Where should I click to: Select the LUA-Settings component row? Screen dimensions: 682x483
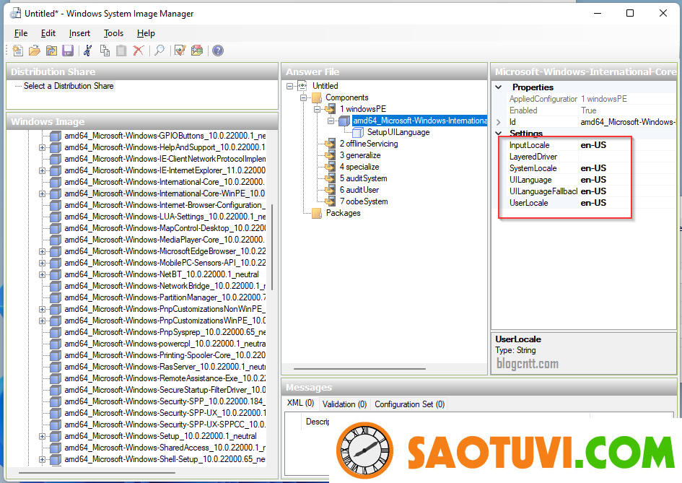(x=165, y=217)
